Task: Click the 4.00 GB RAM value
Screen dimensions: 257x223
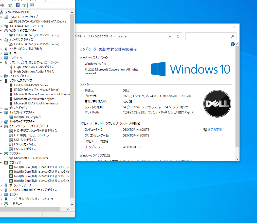Action: tap(127, 102)
